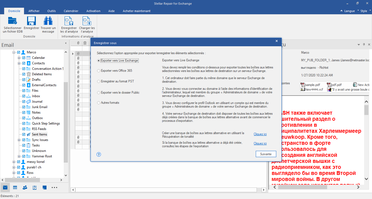372x199 pixels.
Task: Collapse the Email panel arrow
Action: 66,43
